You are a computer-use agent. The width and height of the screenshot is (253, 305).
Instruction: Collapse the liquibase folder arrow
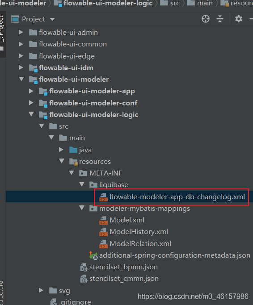pyautogui.click(x=82, y=184)
